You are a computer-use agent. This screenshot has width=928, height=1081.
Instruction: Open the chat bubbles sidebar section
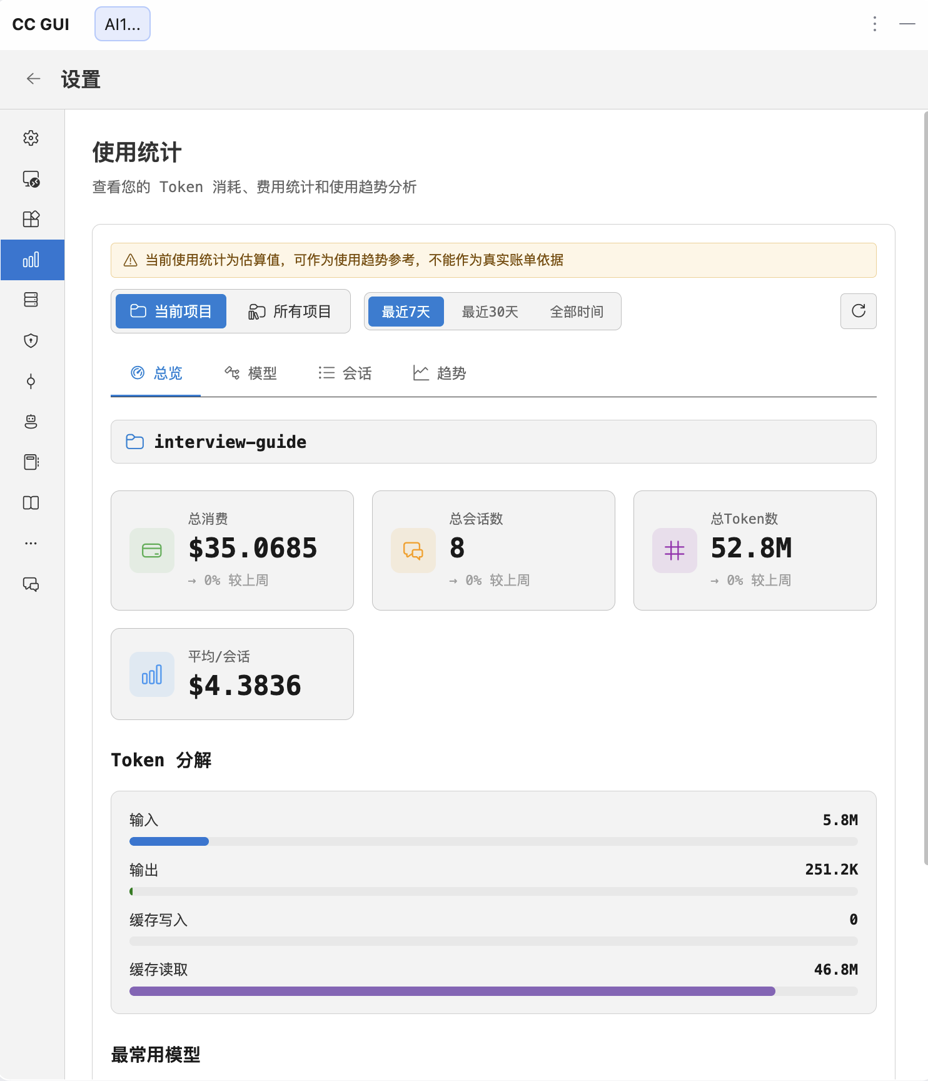[31, 584]
